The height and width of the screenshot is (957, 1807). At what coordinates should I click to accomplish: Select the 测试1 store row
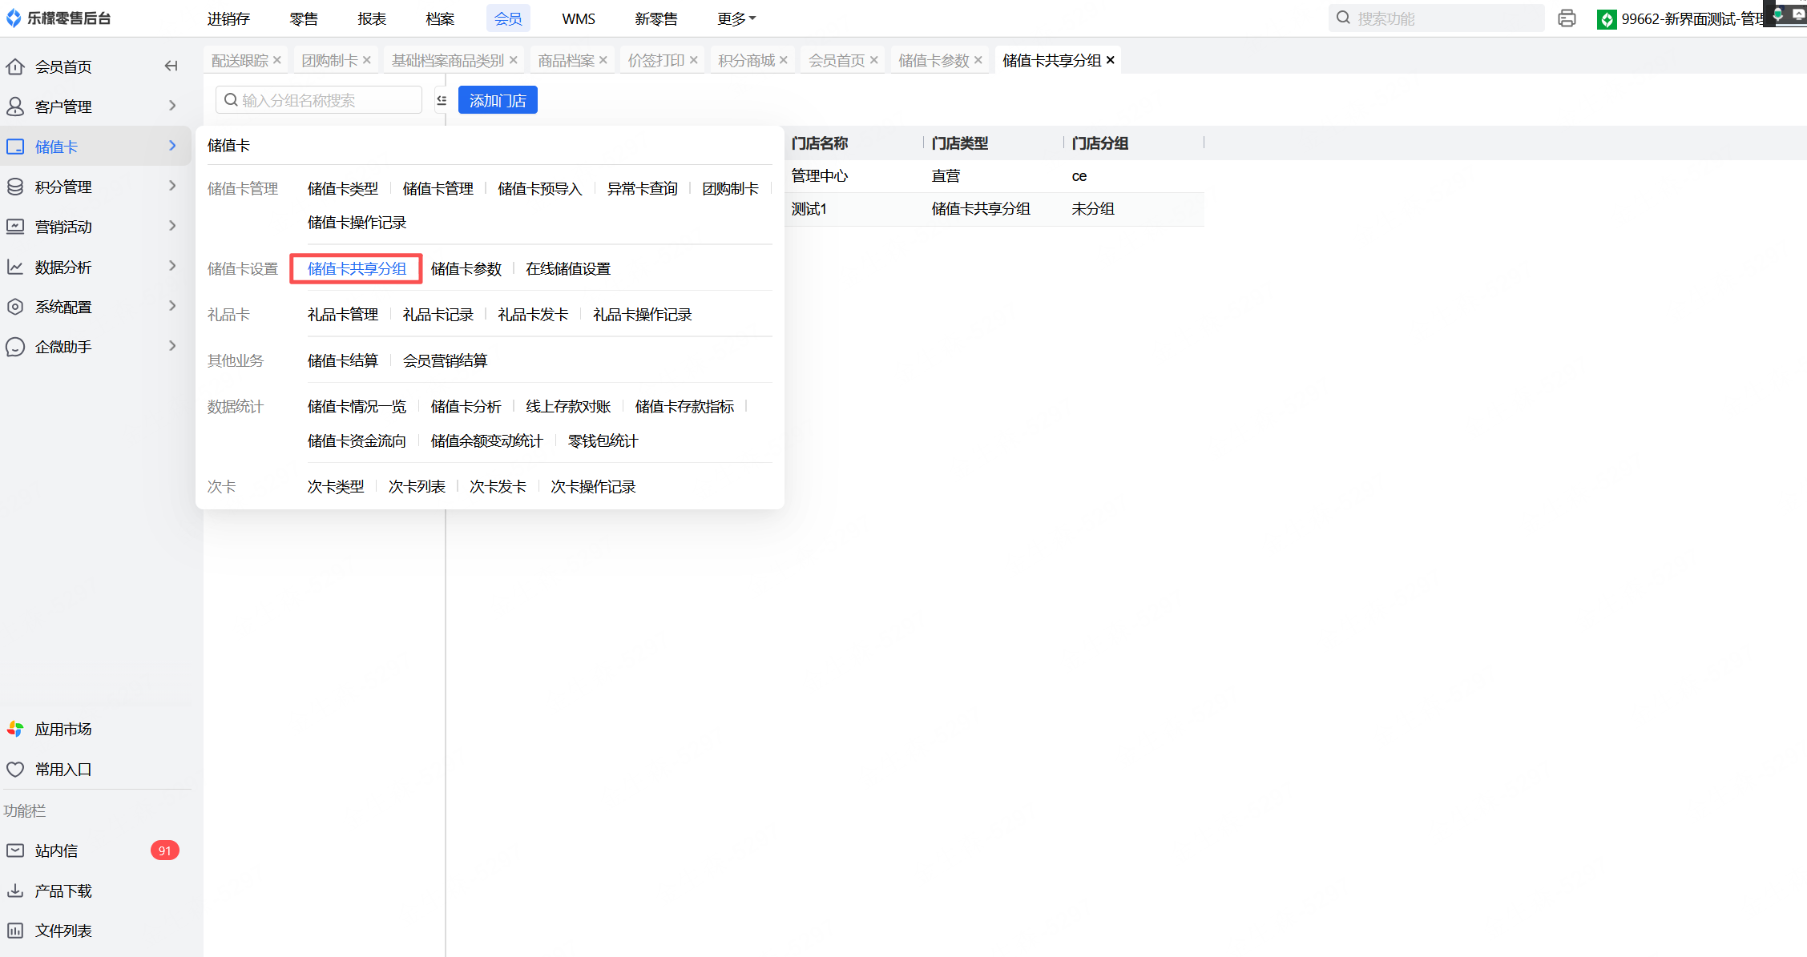[x=809, y=209]
